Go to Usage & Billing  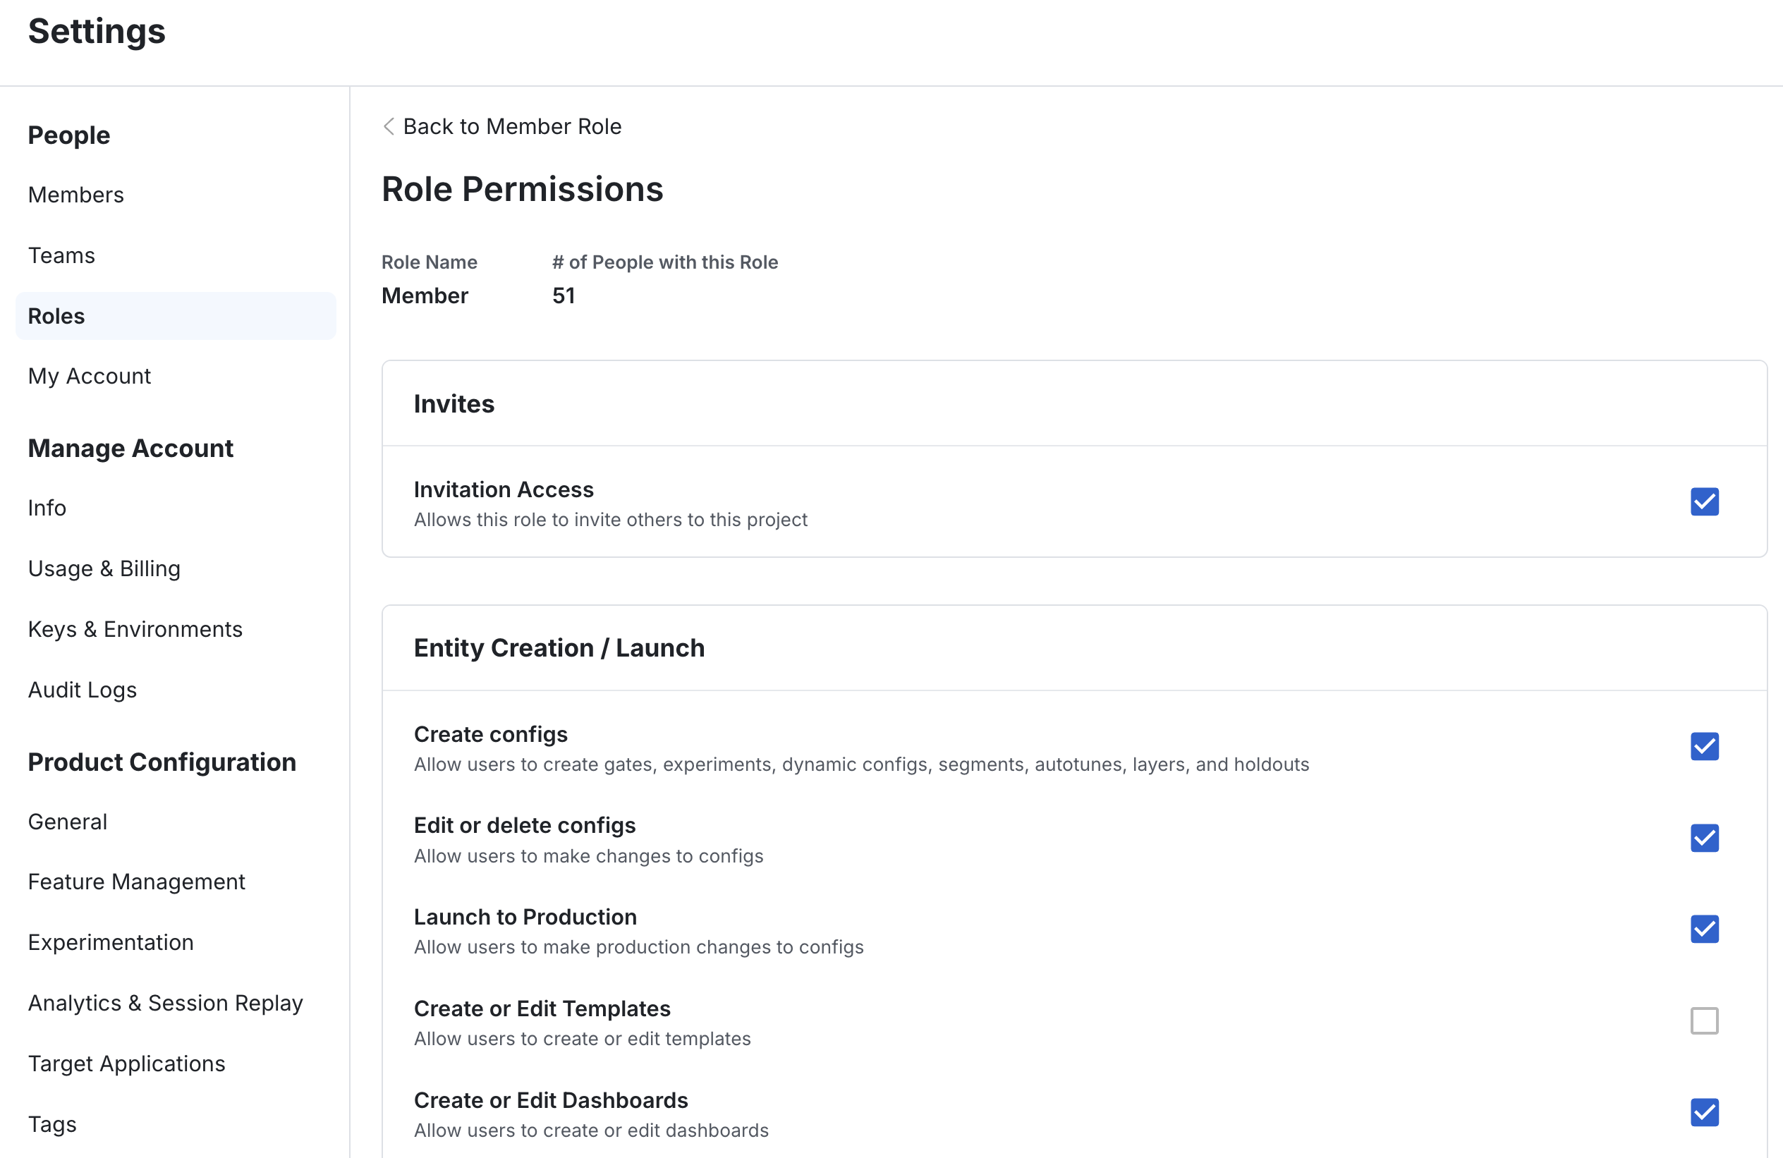[104, 568]
